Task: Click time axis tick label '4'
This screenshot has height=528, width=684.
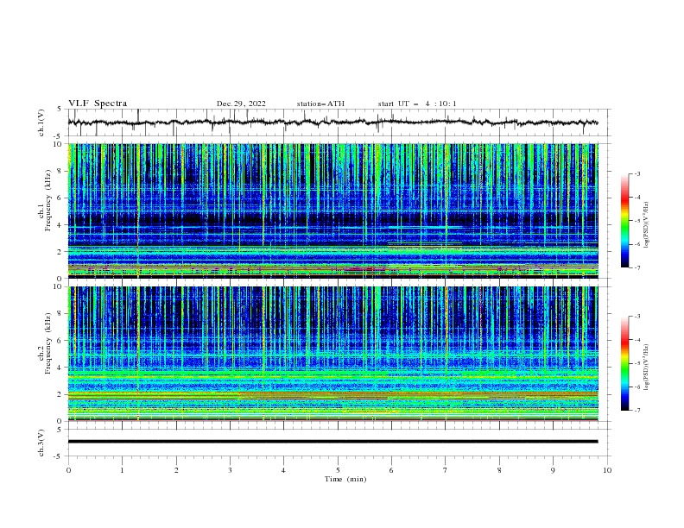Action: coord(283,470)
